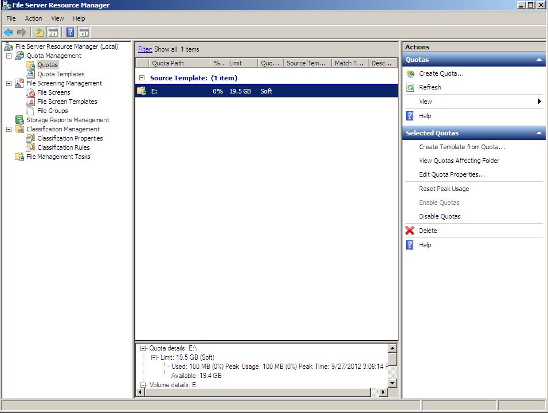The height and width of the screenshot is (413, 548).
Task: Click the Refresh icon in the Quotas pane
Action: 409,87
